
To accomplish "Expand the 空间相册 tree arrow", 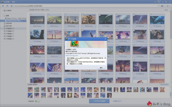I will 3,11.
